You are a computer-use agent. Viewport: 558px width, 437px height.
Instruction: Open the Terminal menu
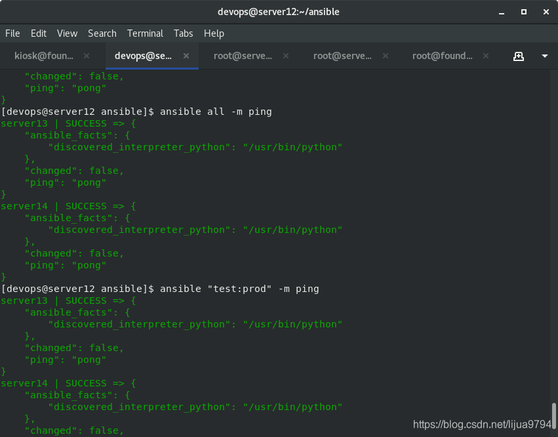coord(145,33)
